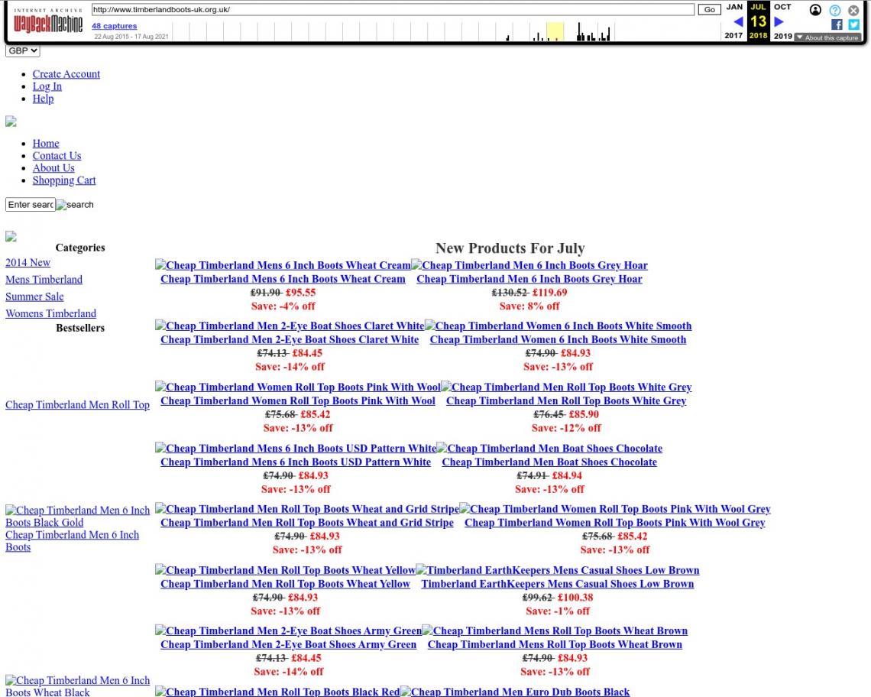
Task: Open bestseller 6 Inch Boots Black Gold image
Action: pyautogui.click(x=77, y=517)
